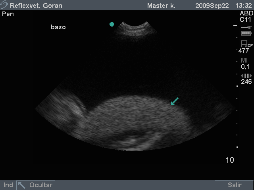254x190 pixels.
Task: Click the Ind indicator label
Action: pyautogui.click(x=8, y=185)
